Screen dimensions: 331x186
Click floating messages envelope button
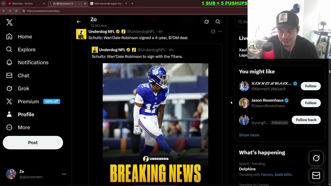click(316, 176)
